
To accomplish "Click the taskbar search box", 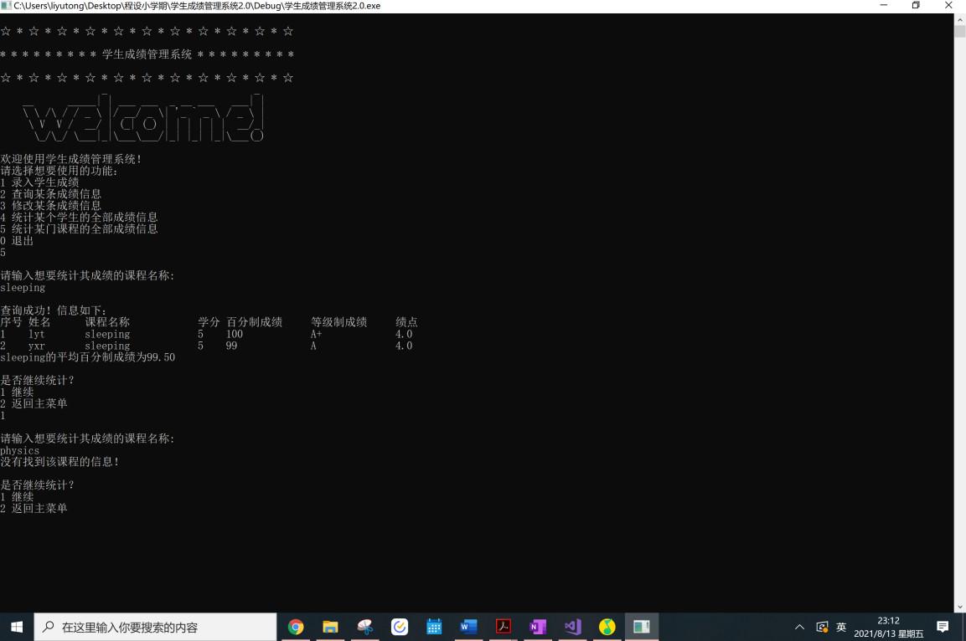I will [x=155, y=627].
